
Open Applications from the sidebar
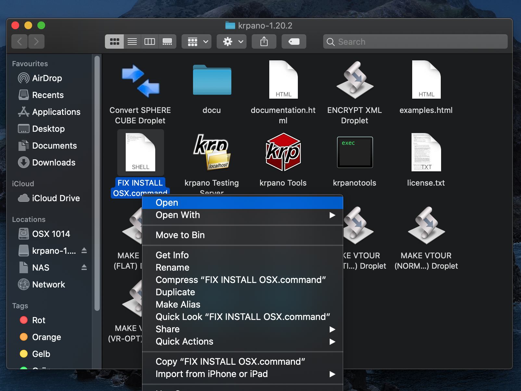[56, 112]
